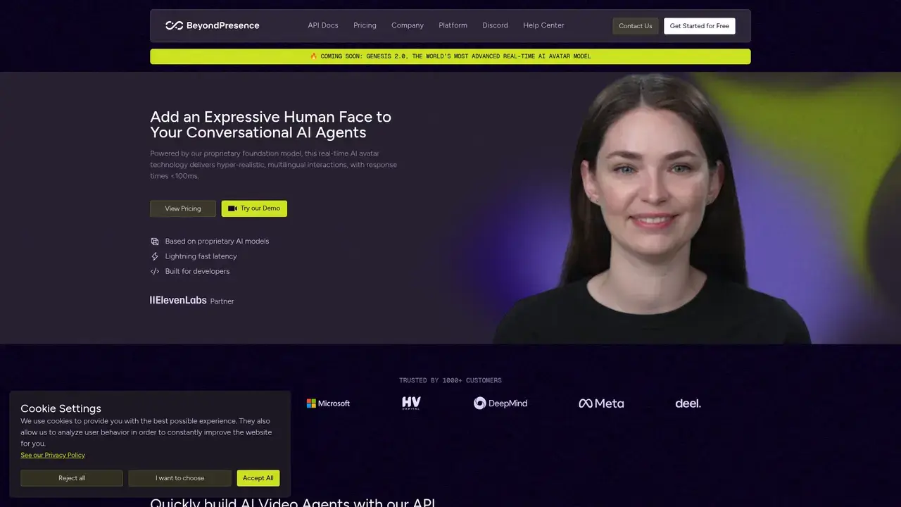This screenshot has width=901, height=507.
Task: Expand the Company navigation menu
Action: coord(408,25)
